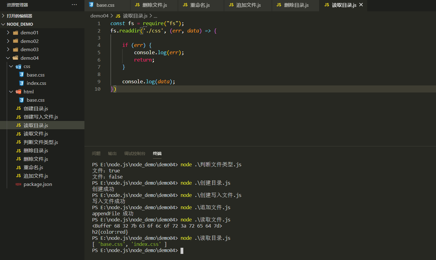Open 创建目录.js from the explorer
The width and height of the screenshot is (436, 260).
36,108
